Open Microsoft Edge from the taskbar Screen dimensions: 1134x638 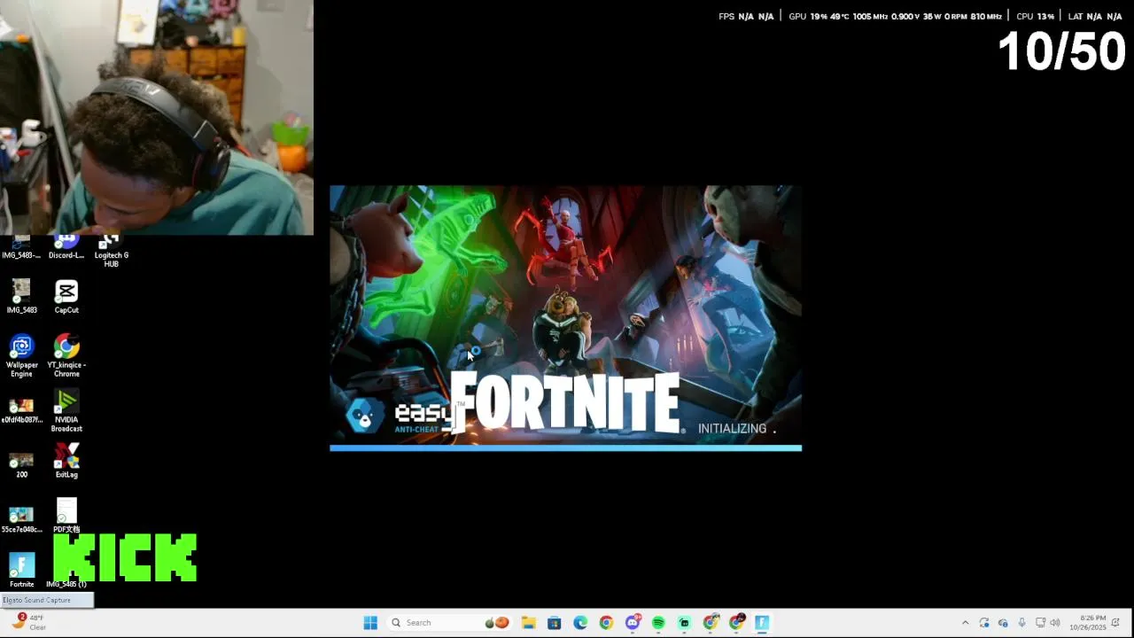[580, 623]
